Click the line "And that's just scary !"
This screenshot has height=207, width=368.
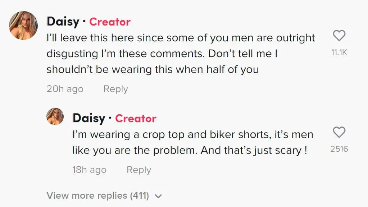[x=254, y=150]
